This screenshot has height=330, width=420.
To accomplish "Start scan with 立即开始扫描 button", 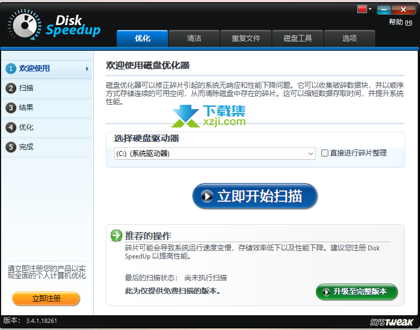I will click(x=255, y=196).
